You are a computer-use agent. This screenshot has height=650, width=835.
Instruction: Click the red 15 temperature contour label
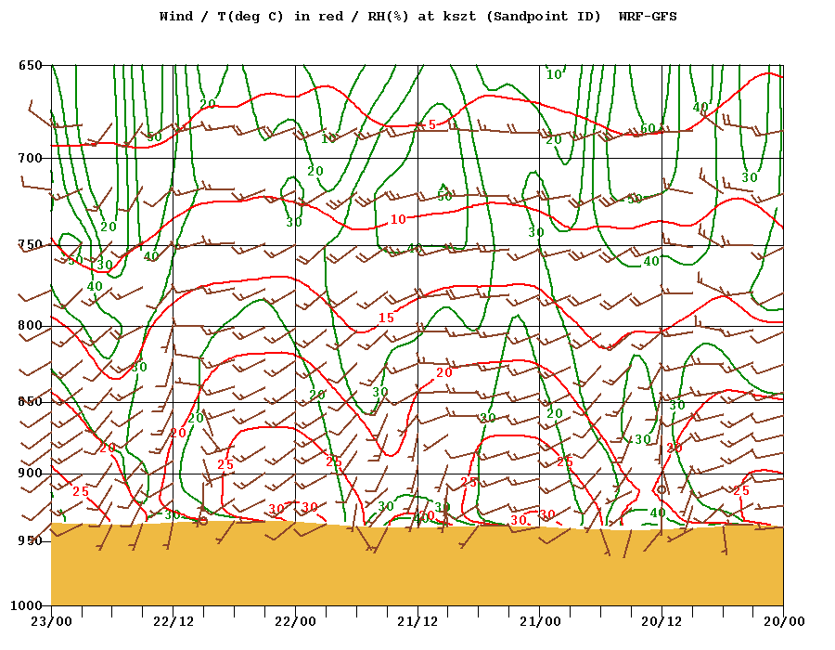(386, 318)
